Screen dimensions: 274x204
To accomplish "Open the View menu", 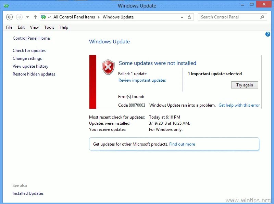I will pos(34,27).
